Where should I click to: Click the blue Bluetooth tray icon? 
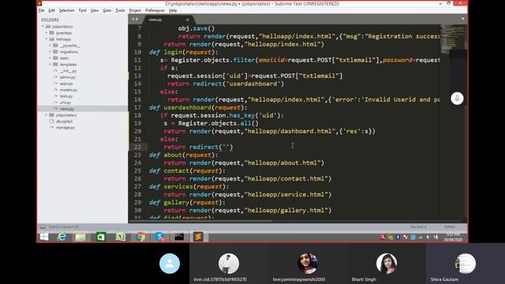click(x=398, y=237)
